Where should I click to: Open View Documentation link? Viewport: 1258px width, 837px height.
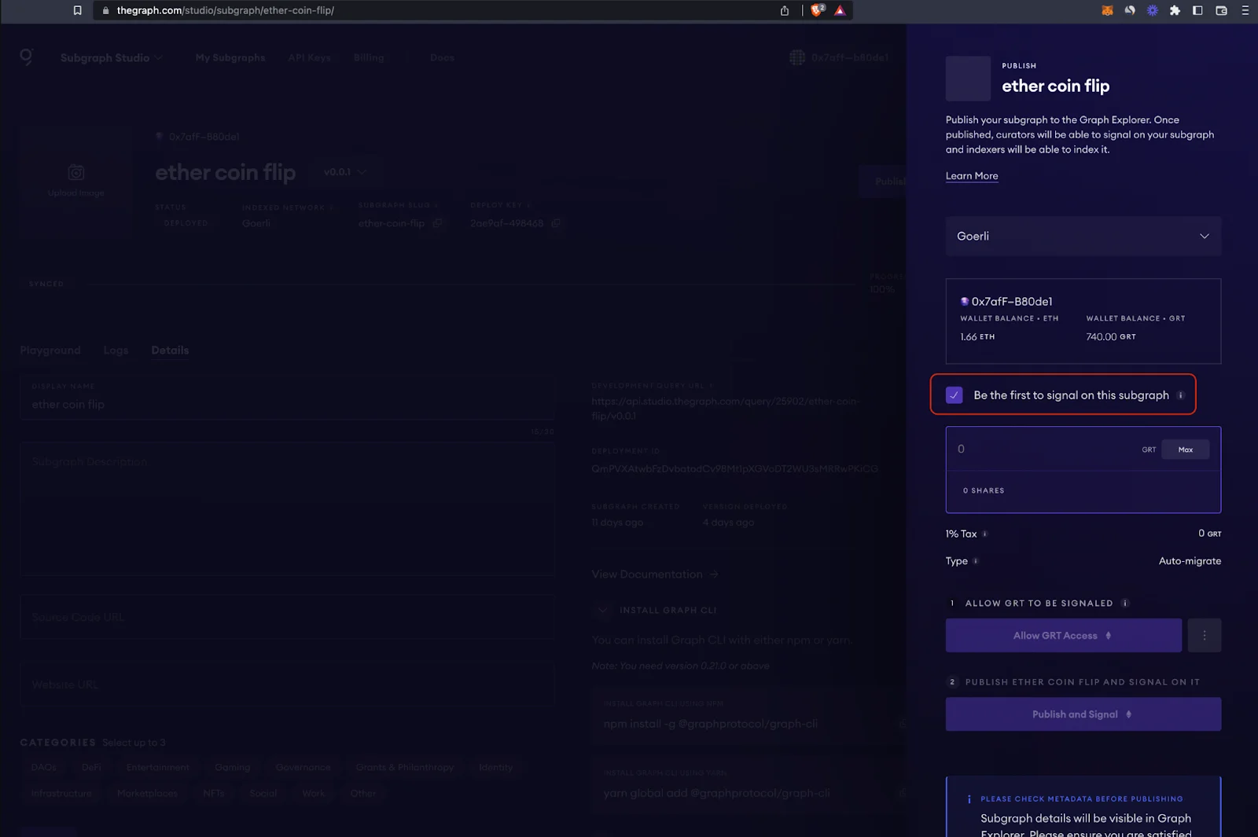pos(654,575)
